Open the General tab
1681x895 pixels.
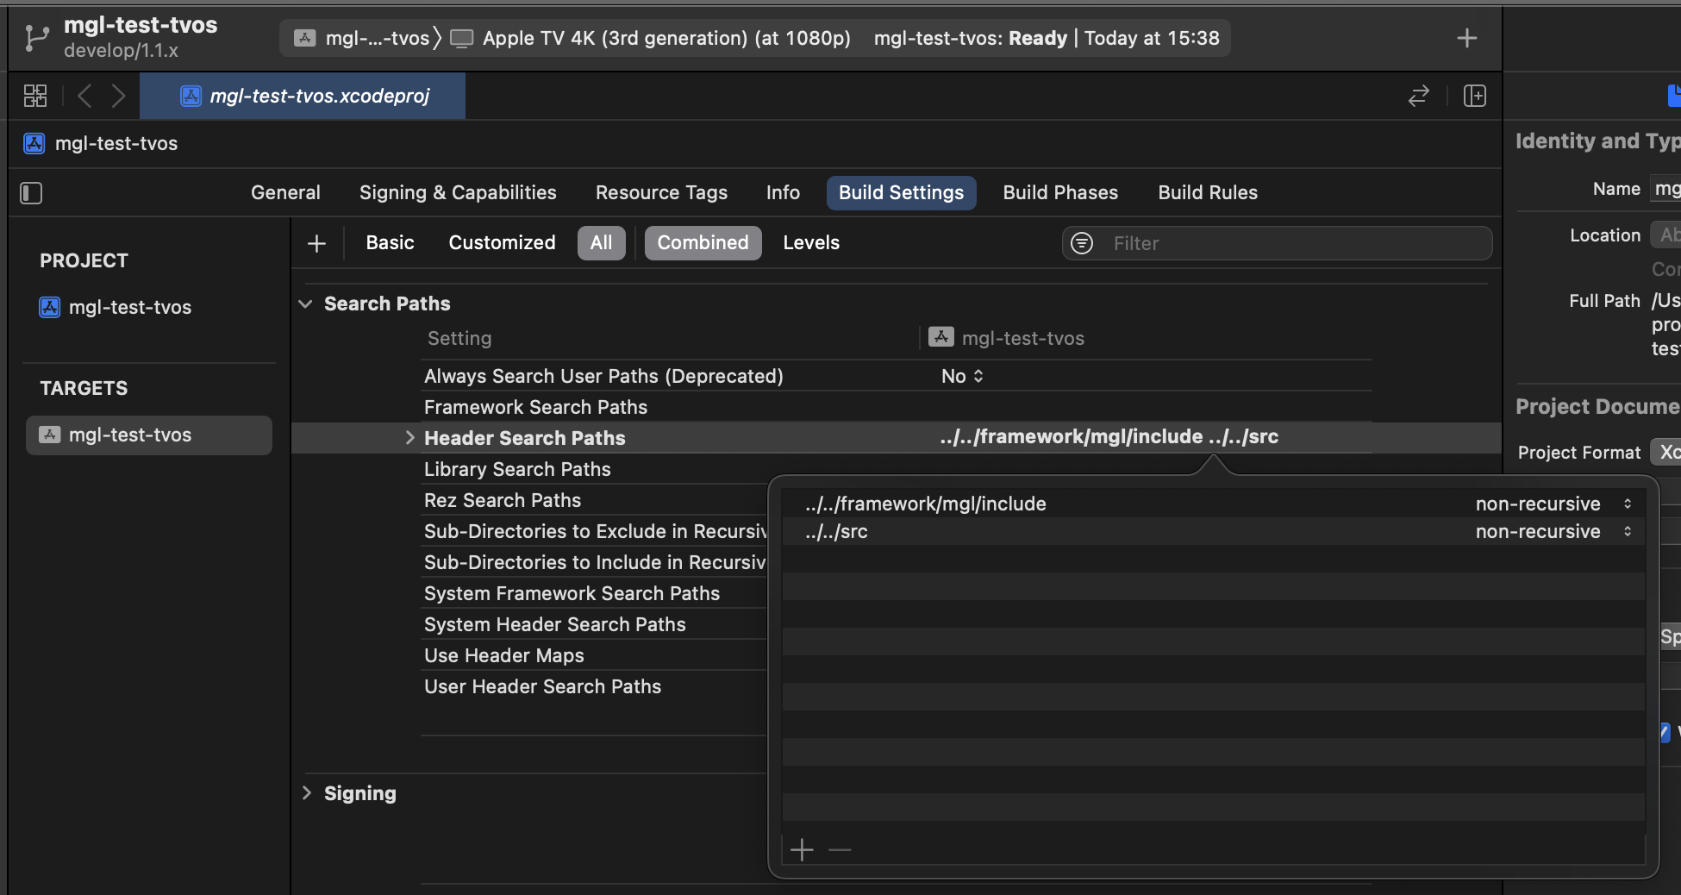click(x=285, y=192)
